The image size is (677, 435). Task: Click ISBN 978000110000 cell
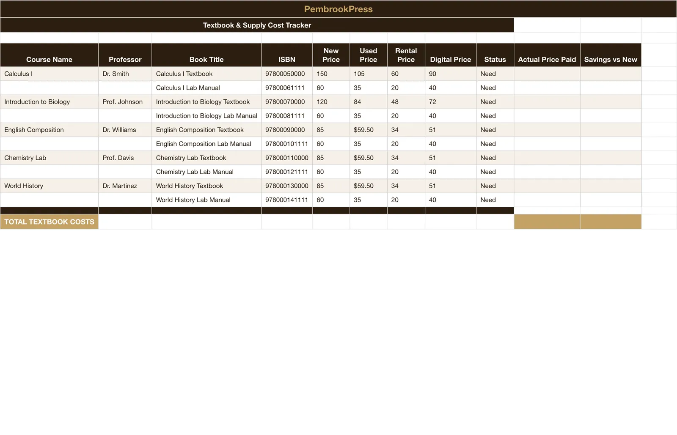(x=287, y=158)
